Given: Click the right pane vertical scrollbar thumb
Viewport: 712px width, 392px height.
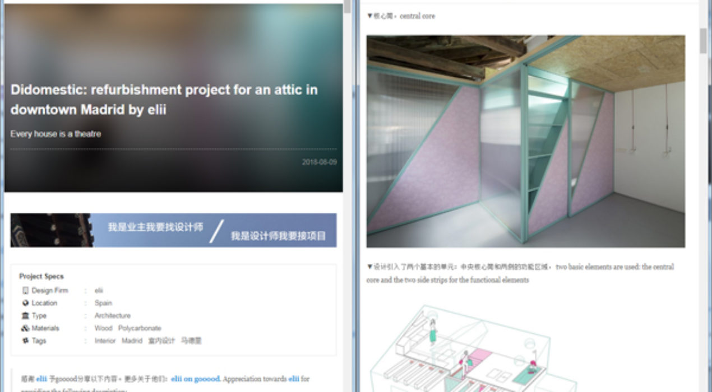Looking at the screenshot, I should [x=703, y=40].
